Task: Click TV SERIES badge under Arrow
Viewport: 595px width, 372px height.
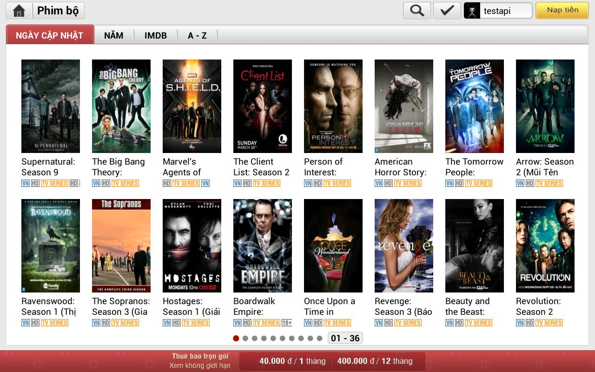Action: (x=549, y=183)
